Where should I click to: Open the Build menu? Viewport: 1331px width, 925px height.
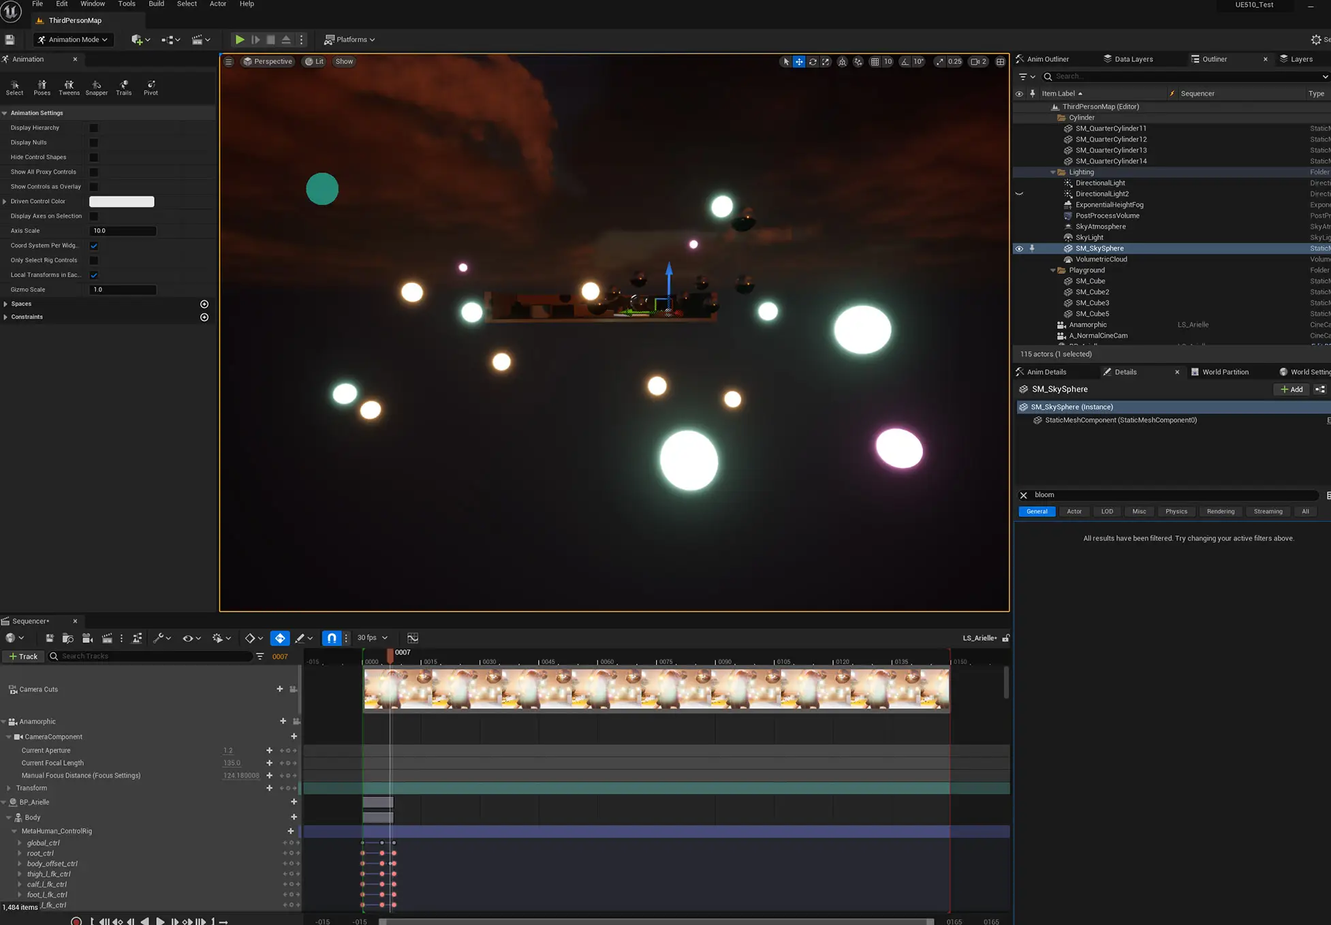click(x=156, y=4)
